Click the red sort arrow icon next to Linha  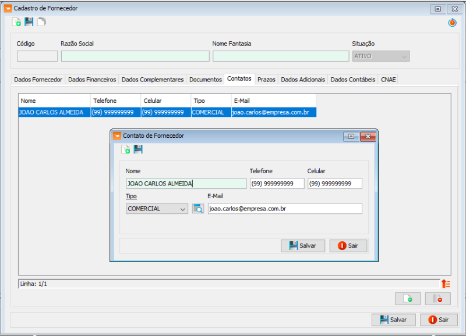[446, 284]
